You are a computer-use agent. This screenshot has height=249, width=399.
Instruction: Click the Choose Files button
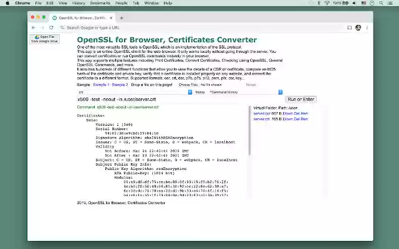(x=188, y=85)
